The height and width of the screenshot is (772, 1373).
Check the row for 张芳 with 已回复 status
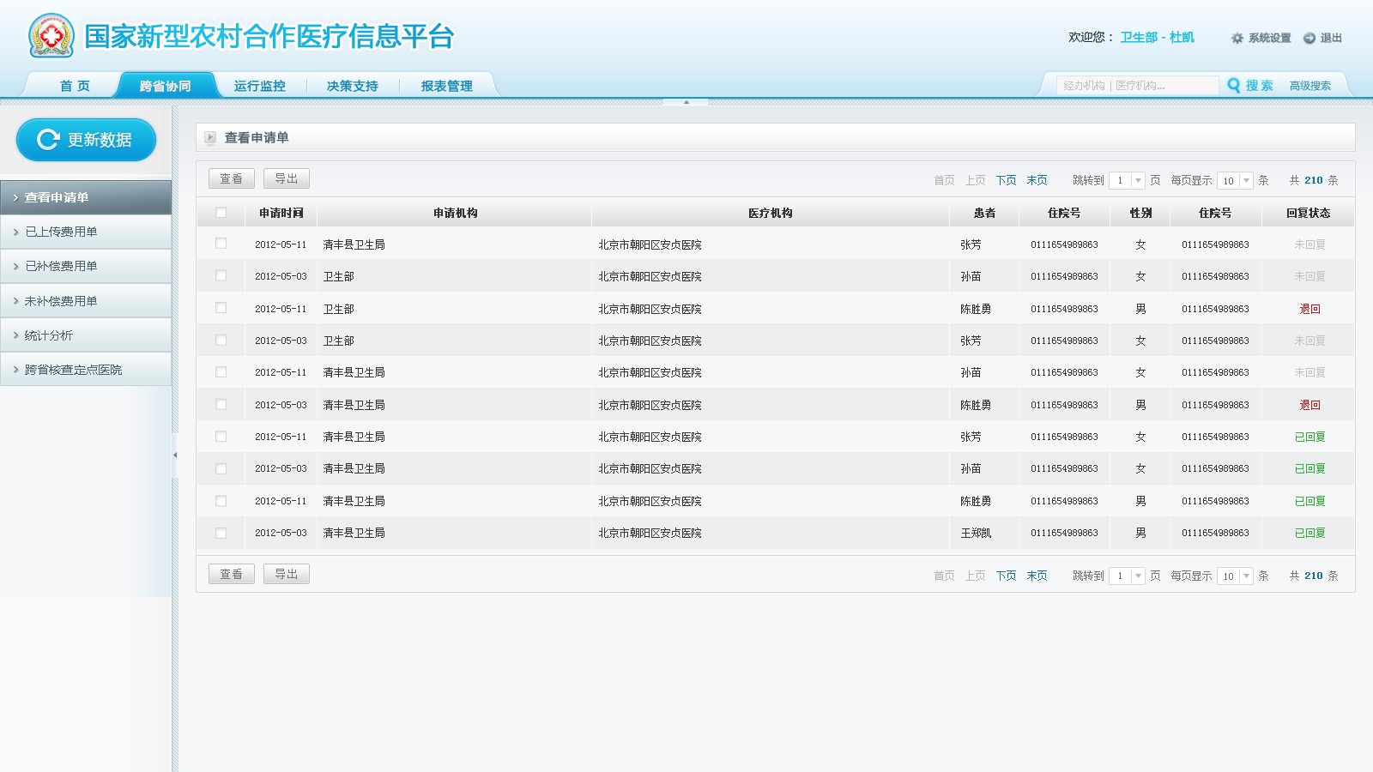click(x=221, y=437)
